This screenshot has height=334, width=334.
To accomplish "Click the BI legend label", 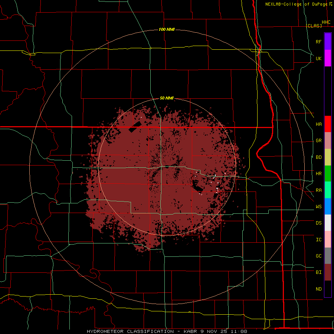I will [x=319, y=272].
